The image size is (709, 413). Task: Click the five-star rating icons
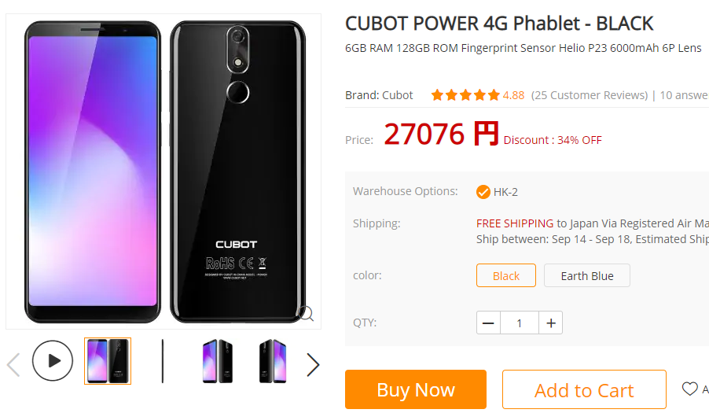tap(465, 95)
